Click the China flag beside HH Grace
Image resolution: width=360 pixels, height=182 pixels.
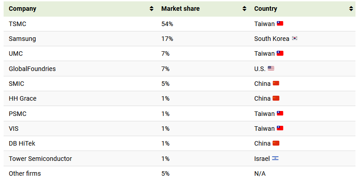(x=276, y=98)
